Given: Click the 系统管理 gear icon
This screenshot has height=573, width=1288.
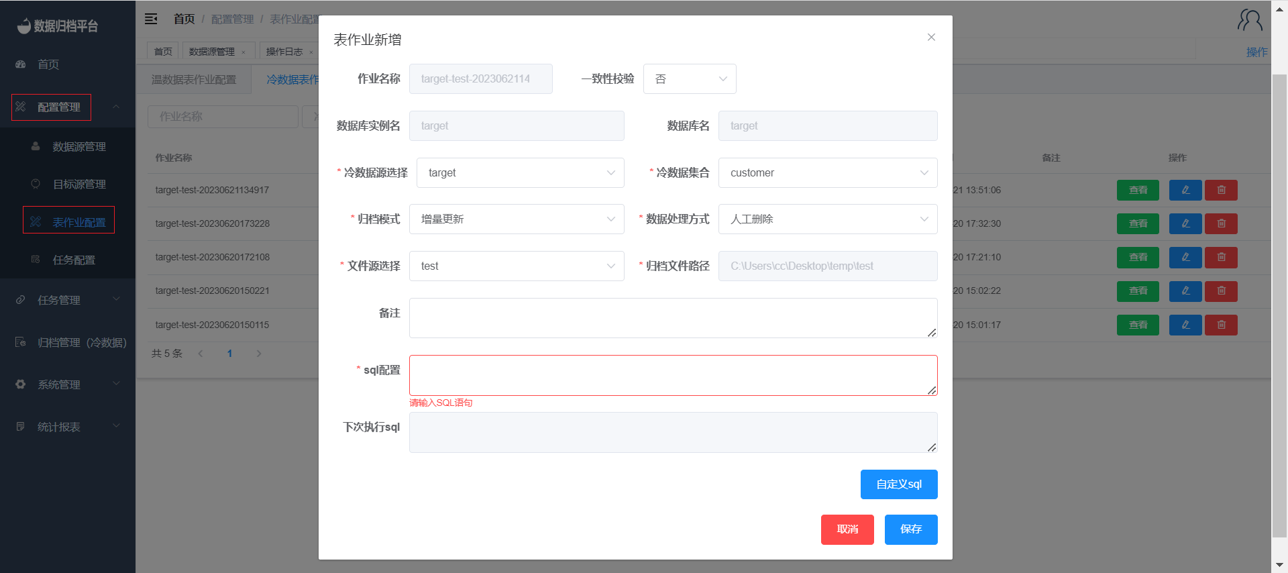Looking at the screenshot, I should tap(21, 384).
